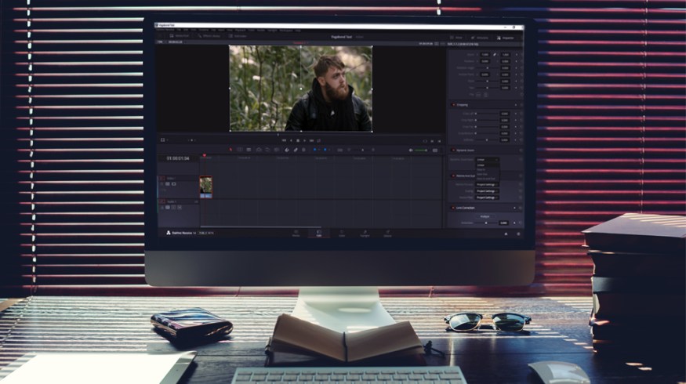Click the home project manager icon
The height and width of the screenshot is (384, 686).
click(x=506, y=233)
